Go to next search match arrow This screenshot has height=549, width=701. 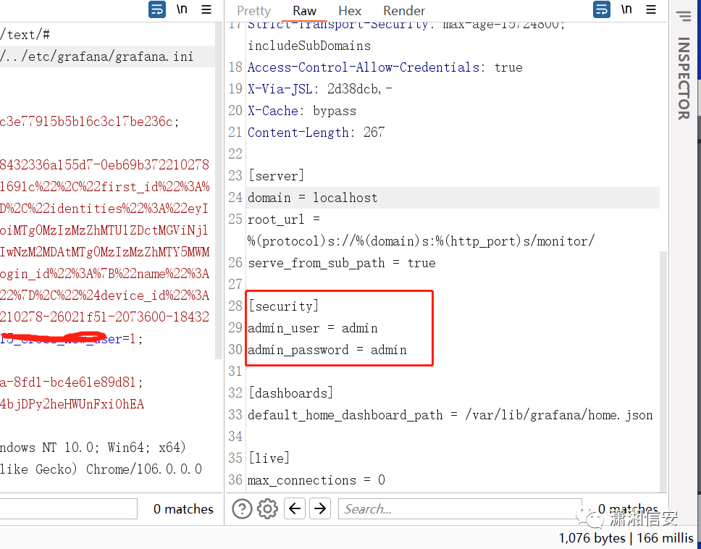[320, 508]
